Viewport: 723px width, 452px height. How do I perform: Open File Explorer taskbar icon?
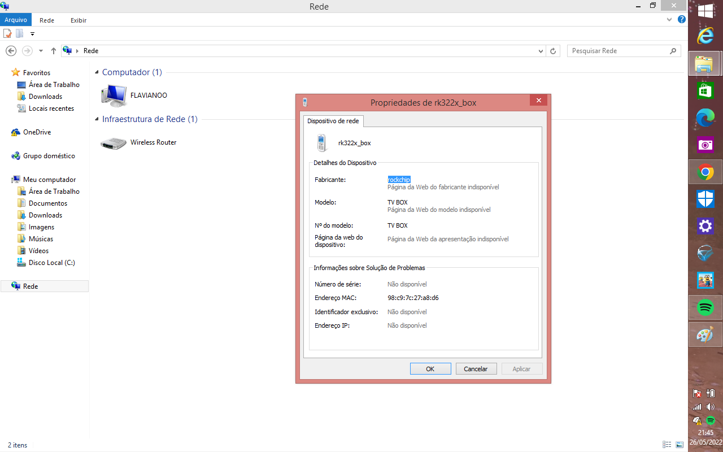705,63
